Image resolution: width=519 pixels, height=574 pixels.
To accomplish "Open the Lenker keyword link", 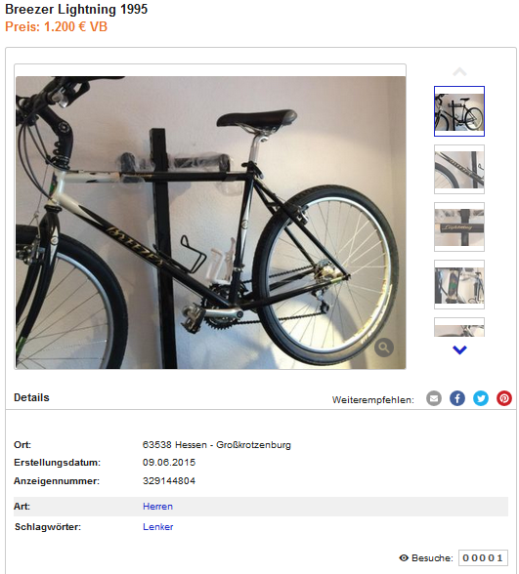I will point(158,527).
